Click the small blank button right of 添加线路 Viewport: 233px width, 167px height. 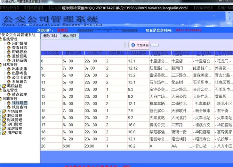(154, 45)
